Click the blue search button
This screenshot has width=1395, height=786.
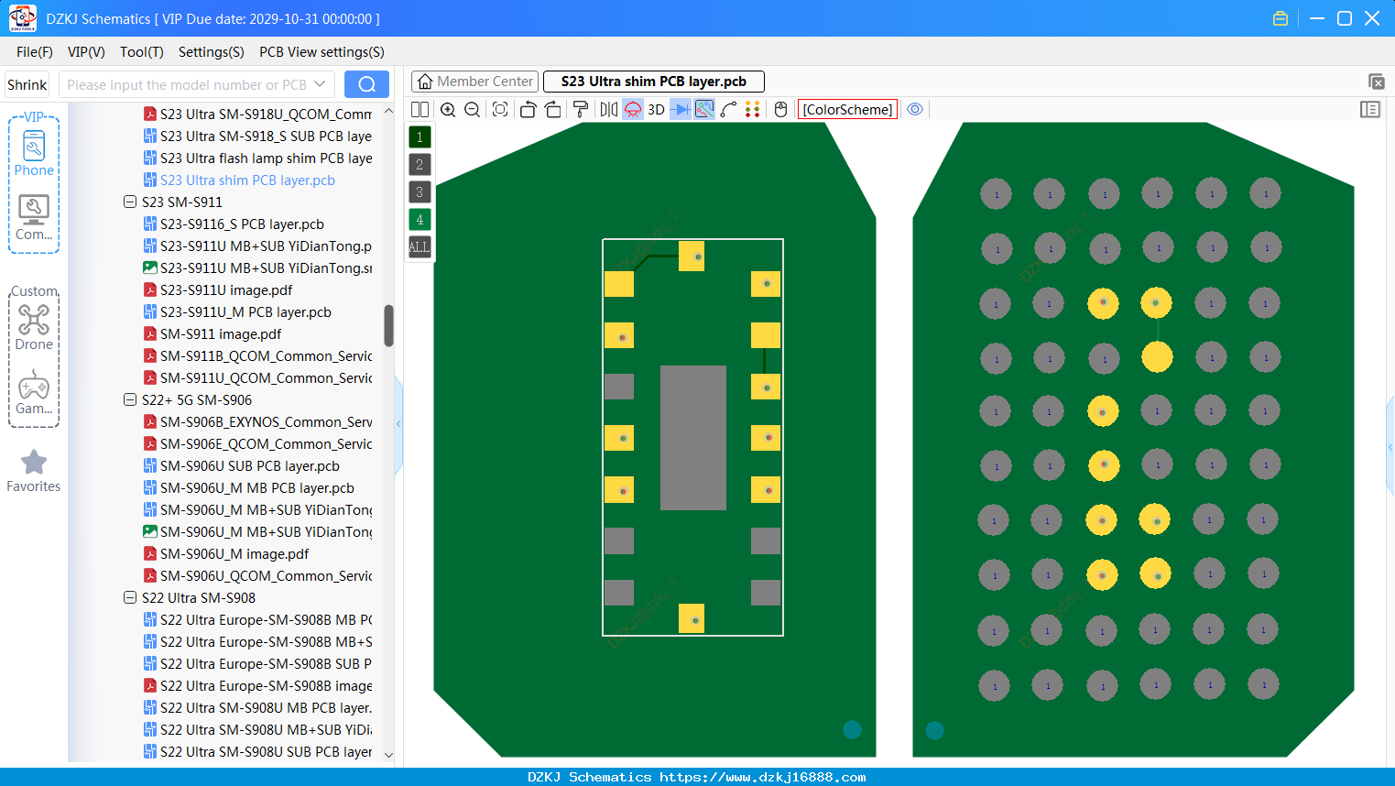pos(366,84)
